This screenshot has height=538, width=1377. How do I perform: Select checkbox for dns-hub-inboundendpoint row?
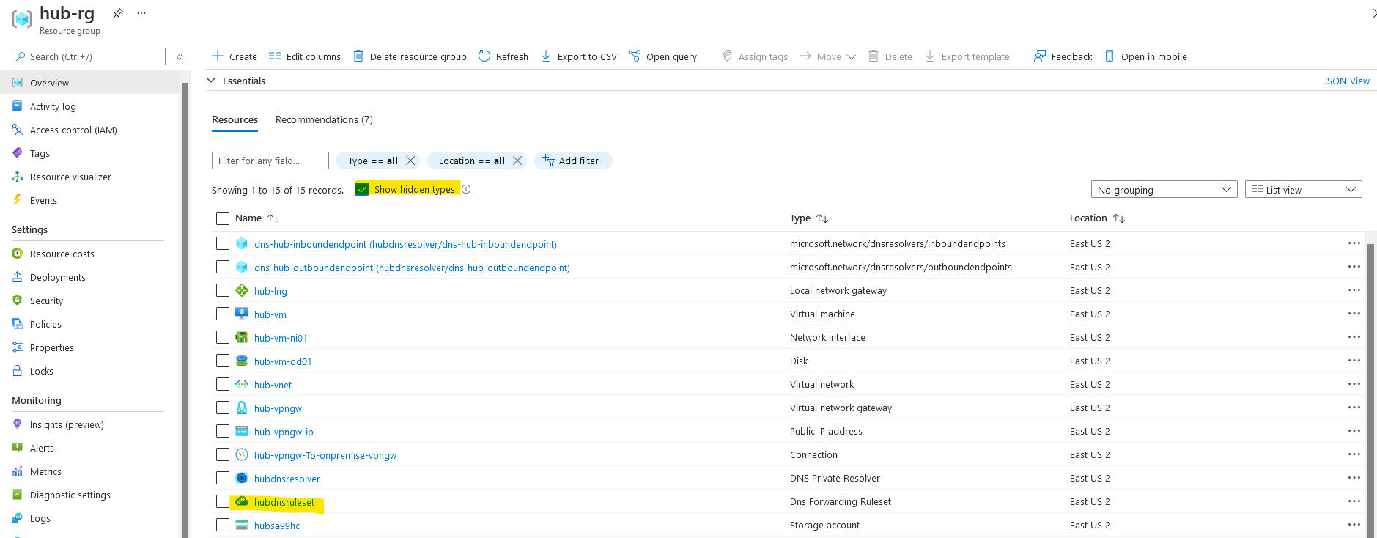coord(223,243)
